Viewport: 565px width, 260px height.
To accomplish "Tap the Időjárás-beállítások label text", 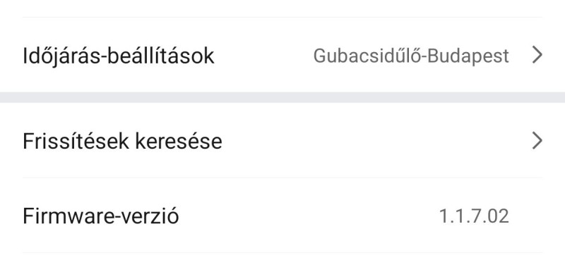I will [x=118, y=56].
